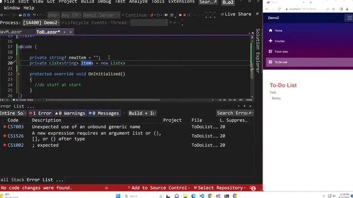
Task: Click the "; expected" error description
Action: [x=45, y=145]
